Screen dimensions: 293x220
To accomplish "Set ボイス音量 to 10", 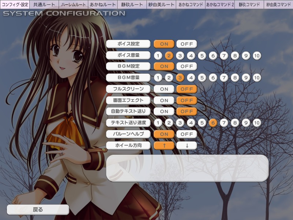I will pyautogui.click(x=257, y=56).
